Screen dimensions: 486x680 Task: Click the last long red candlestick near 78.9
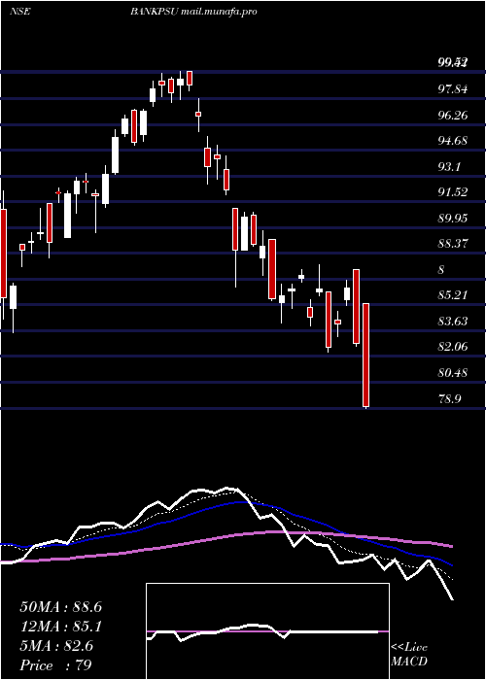point(365,355)
